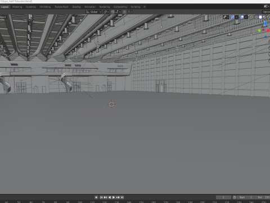The height and width of the screenshot is (203, 270).
Task: Click the red X axis gizmo handle
Action: click(268, 30)
